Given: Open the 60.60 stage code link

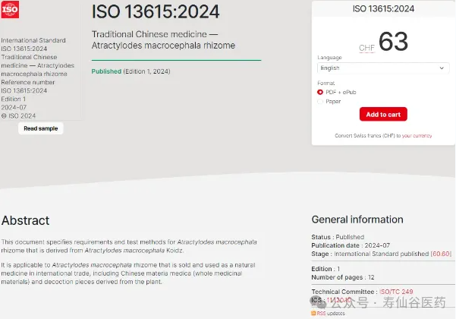Looking at the screenshot, I should click(x=441, y=254).
